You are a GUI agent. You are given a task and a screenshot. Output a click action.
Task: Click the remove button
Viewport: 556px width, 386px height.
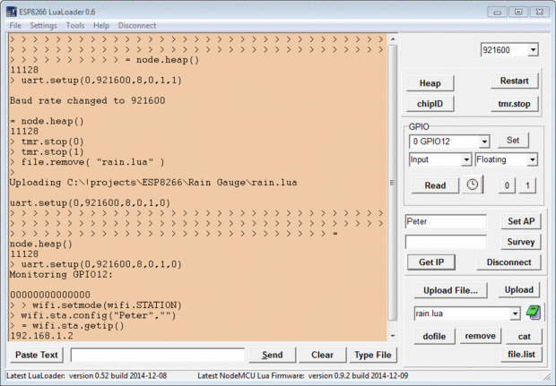[481, 336]
